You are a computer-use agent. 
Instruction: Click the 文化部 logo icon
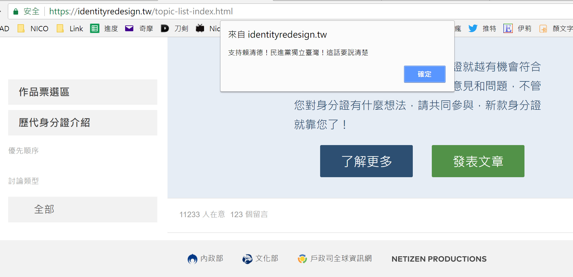click(x=247, y=259)
